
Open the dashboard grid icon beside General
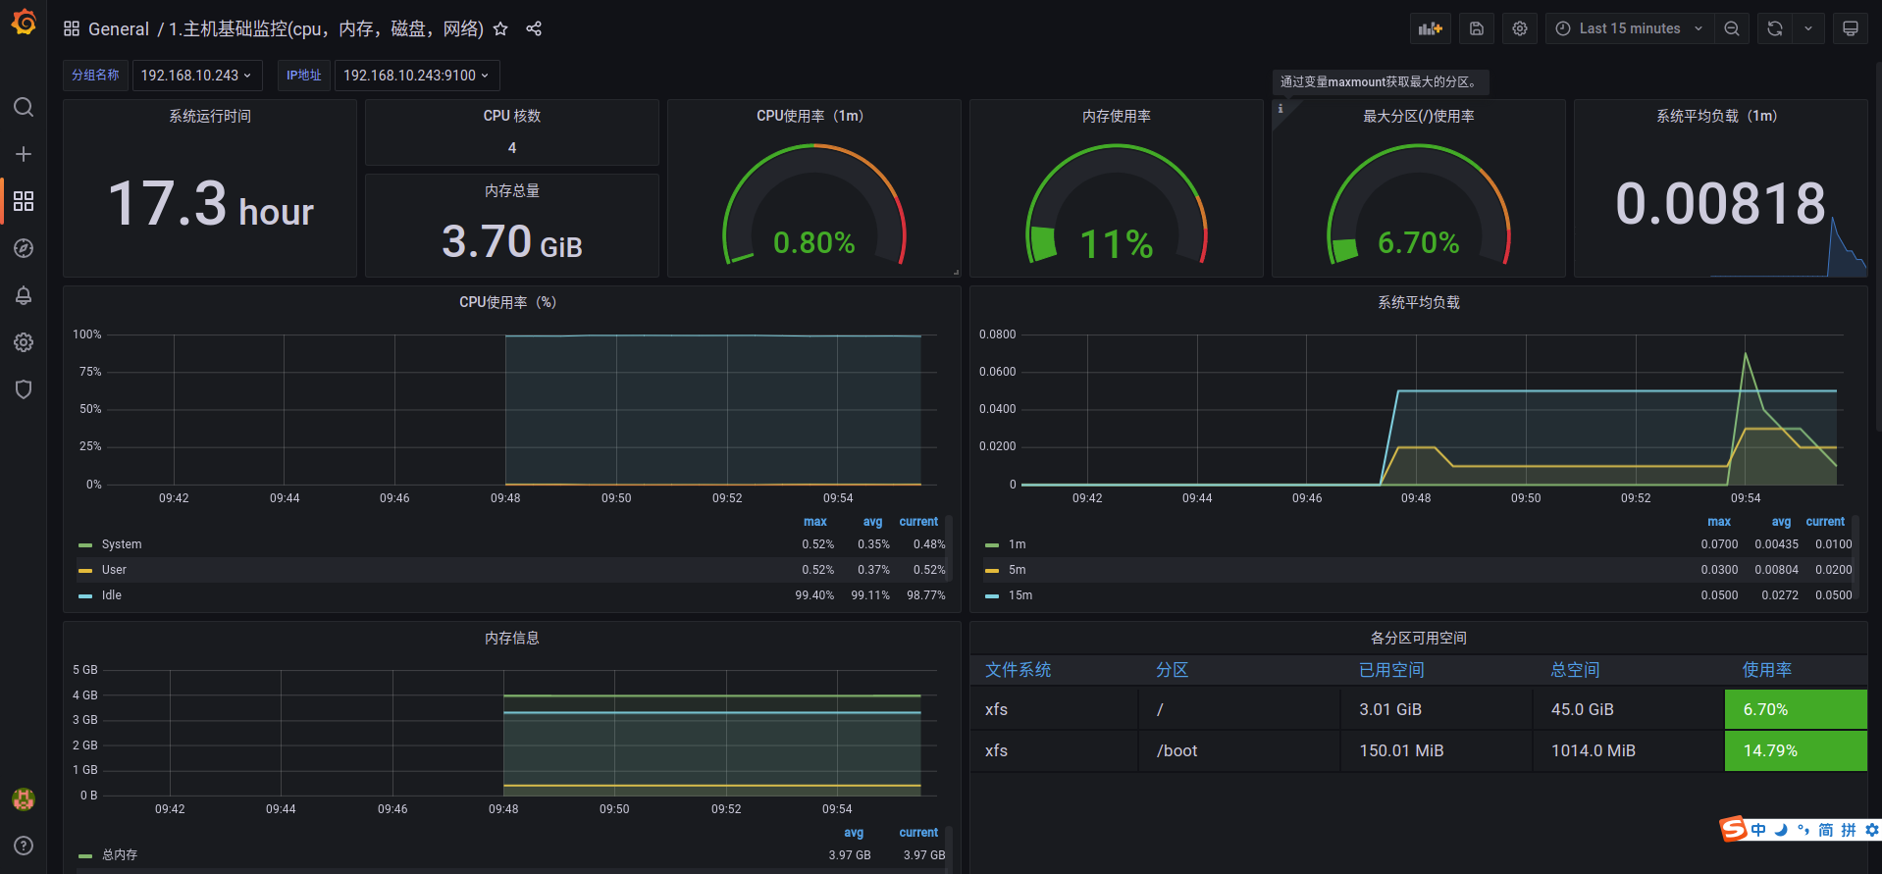point(72,28)
